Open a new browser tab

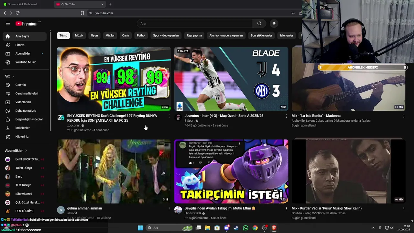[x=110, y=4]
